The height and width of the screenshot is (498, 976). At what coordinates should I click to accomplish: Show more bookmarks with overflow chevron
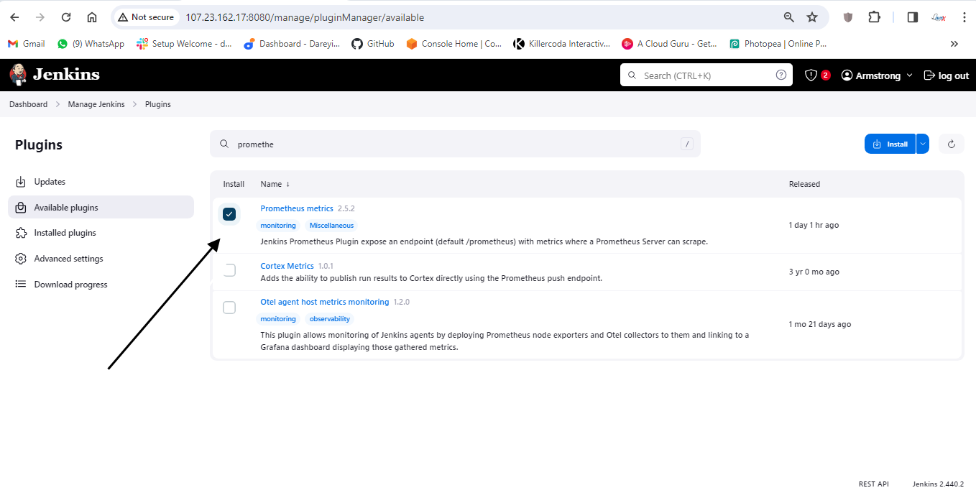(954, 44)
